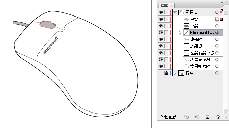Click the Create New Sublayer icon
The width and height of the screenshot is (229, 128).
click(x=197, y=117)
